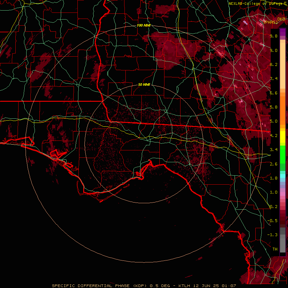
Task: Select the 3.4 value on the scale
Action: point(274,149)
